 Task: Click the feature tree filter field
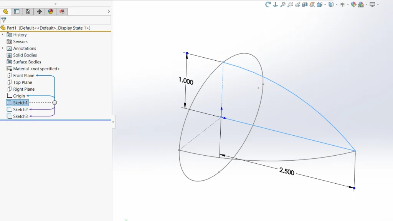click(x=58, y=20)
